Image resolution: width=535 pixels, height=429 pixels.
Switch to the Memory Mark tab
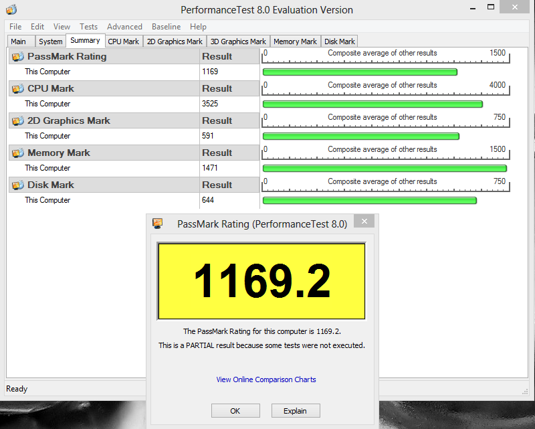pyautogui.click(x=296, y=41)
